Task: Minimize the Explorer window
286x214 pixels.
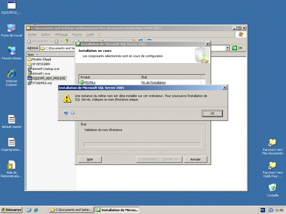Action: [235, 28]
